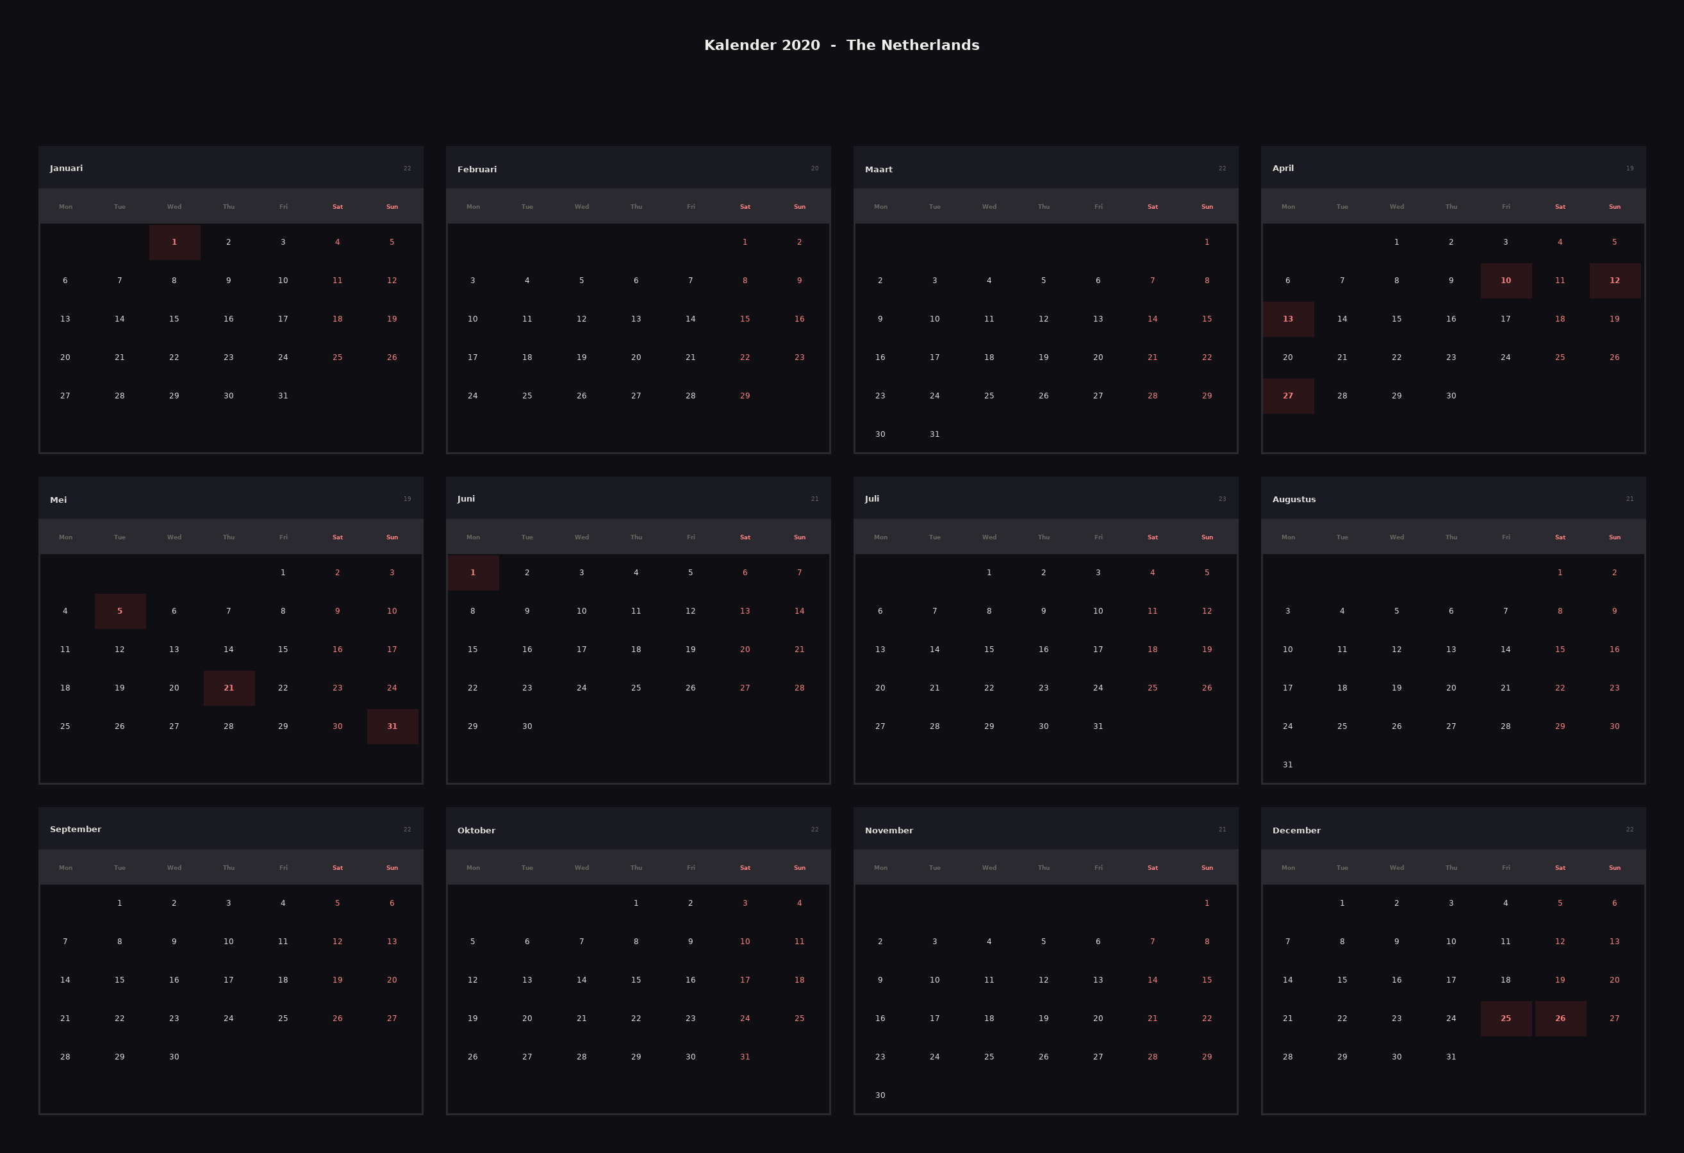This screenshot has height=1153, width=1684.
Task: Click Mei 31 highlighted Sunday
Action: tap(392, 726)
